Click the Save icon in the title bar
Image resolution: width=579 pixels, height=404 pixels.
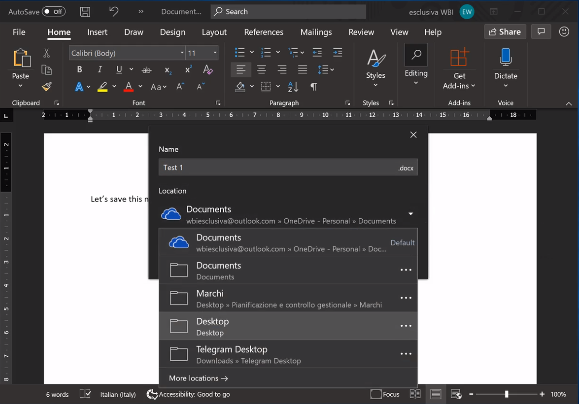coord(85,12)
